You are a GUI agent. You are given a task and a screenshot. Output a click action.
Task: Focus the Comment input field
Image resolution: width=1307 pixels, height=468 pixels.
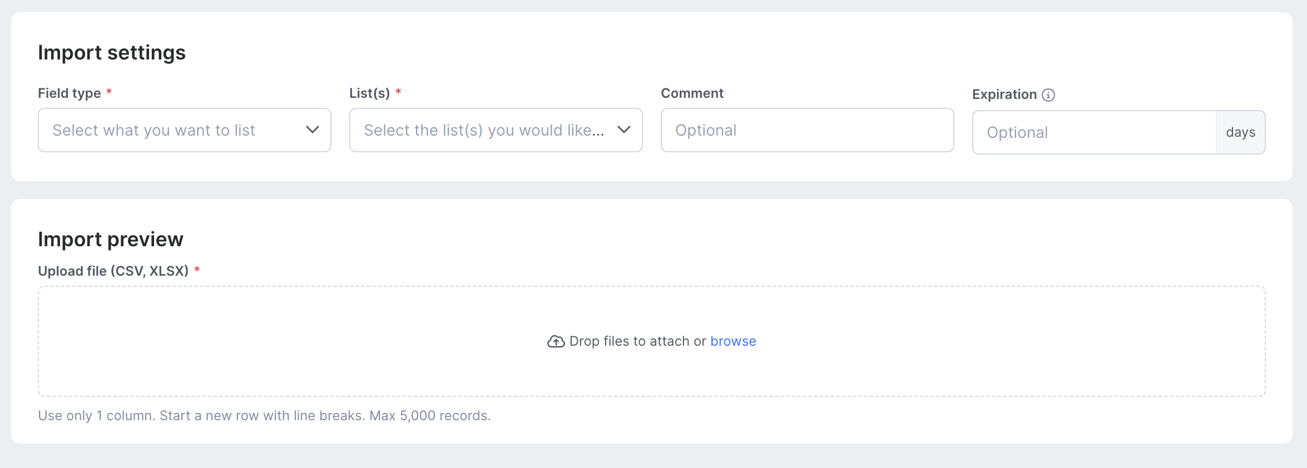click(x=808, y=130)
